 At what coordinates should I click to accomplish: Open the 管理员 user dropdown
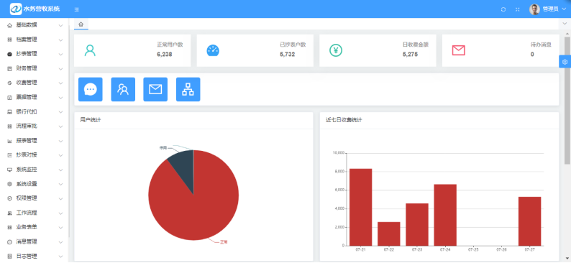[548, 9]
